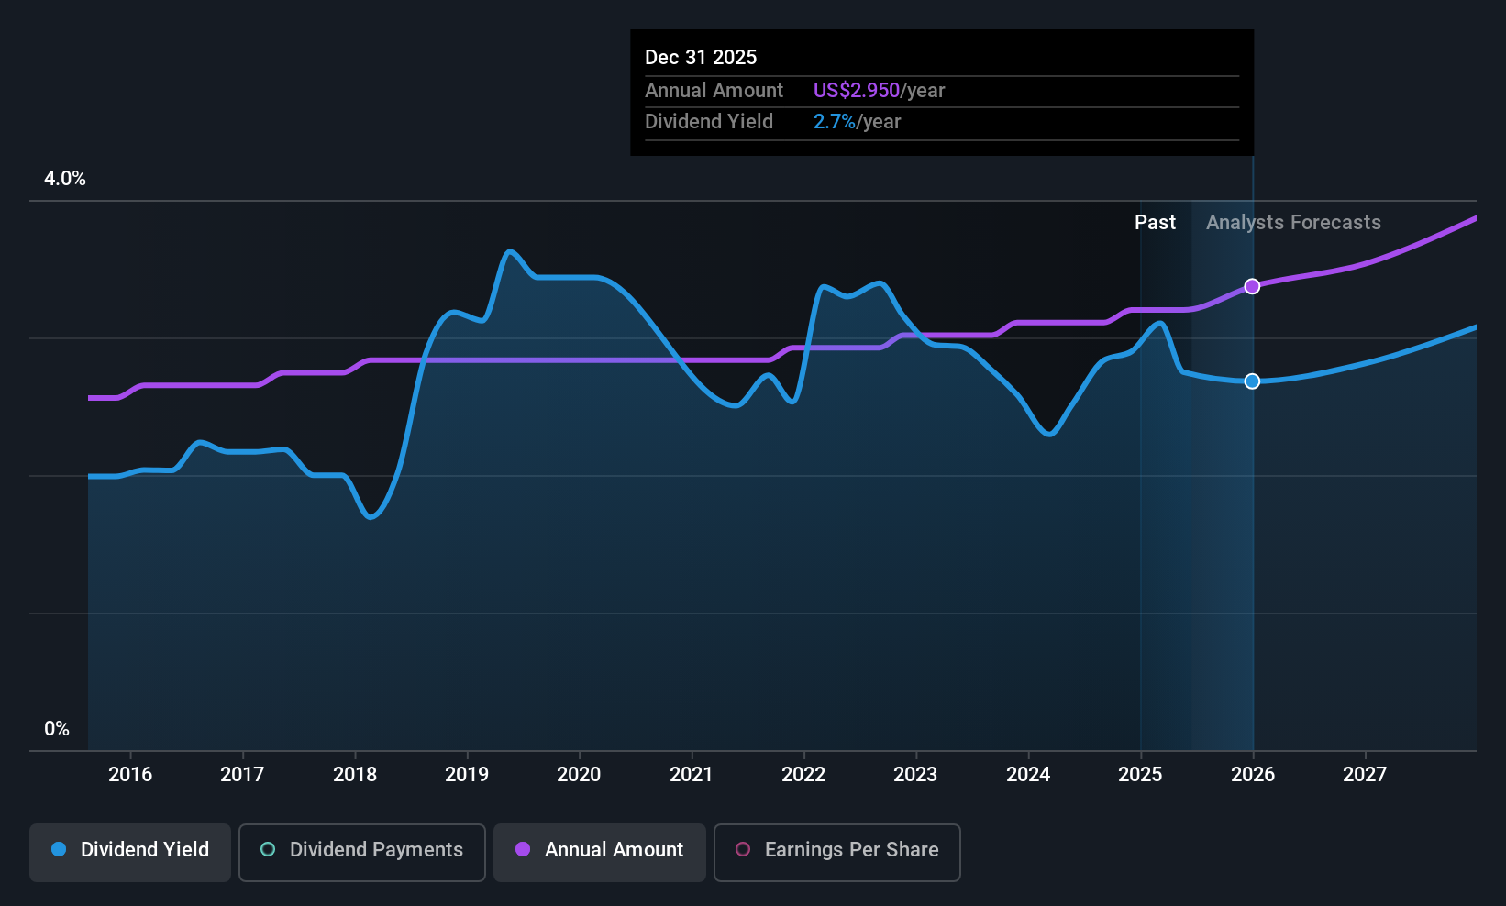Select the 2020 label on the x-axis
1506x906 pixels.
[579, 775]
